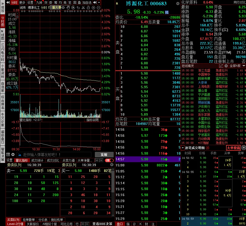Screen dimensions: 246x226
Task: Open the 更多 menu
Action: (x=22, y=3)
